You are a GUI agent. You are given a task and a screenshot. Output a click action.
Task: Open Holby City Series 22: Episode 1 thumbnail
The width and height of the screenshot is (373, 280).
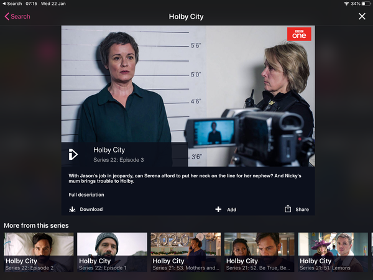click(112, 252)
